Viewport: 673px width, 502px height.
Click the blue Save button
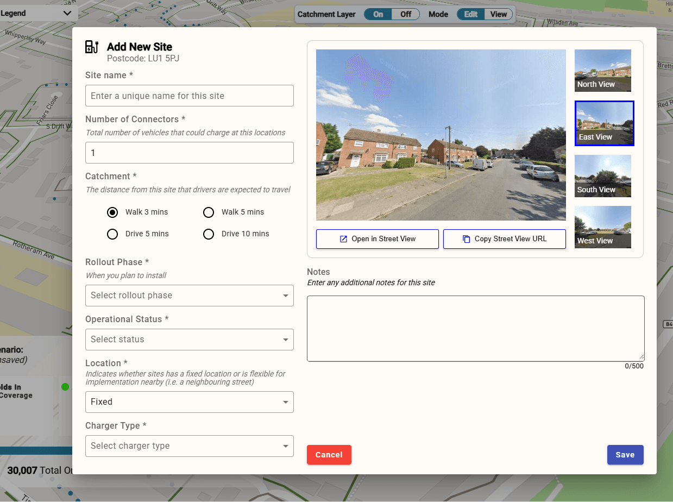pos(625,455)
